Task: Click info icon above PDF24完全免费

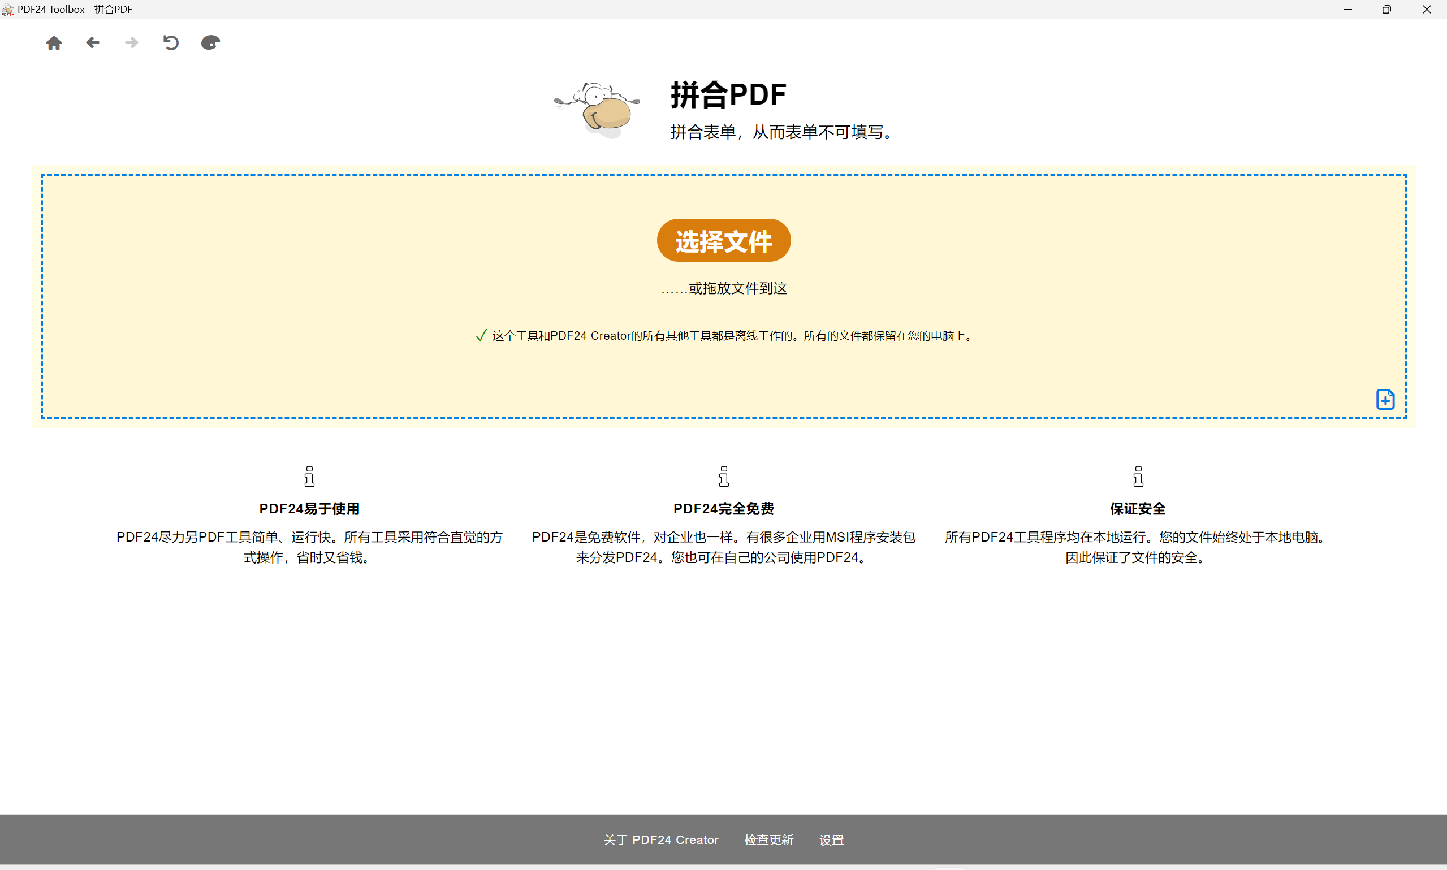Action: [724, 477]
